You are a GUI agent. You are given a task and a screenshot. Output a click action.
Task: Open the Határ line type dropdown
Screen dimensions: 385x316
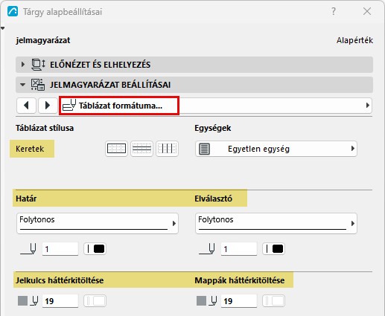[x=98, y=223]
